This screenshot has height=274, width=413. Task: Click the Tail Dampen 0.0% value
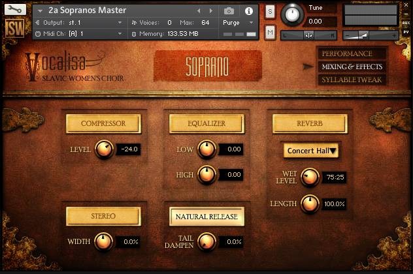point(231,242)
